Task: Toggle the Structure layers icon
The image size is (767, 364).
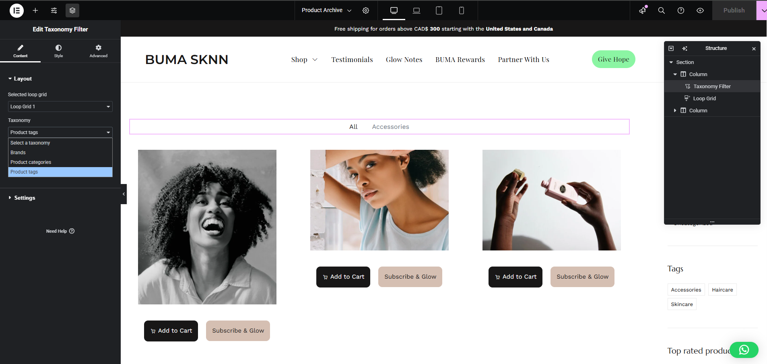Action: 72,10
